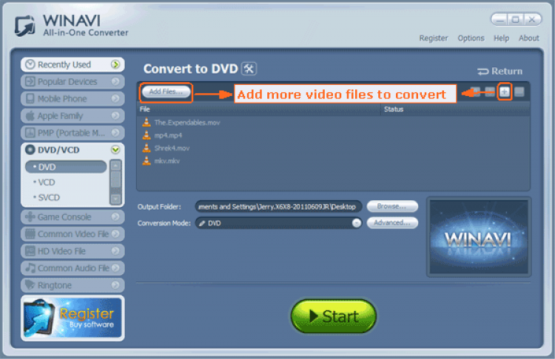Viewport: 555px width, 359px height.
Task: Expand the Common Video File arrow
Action: pos(115,233)
